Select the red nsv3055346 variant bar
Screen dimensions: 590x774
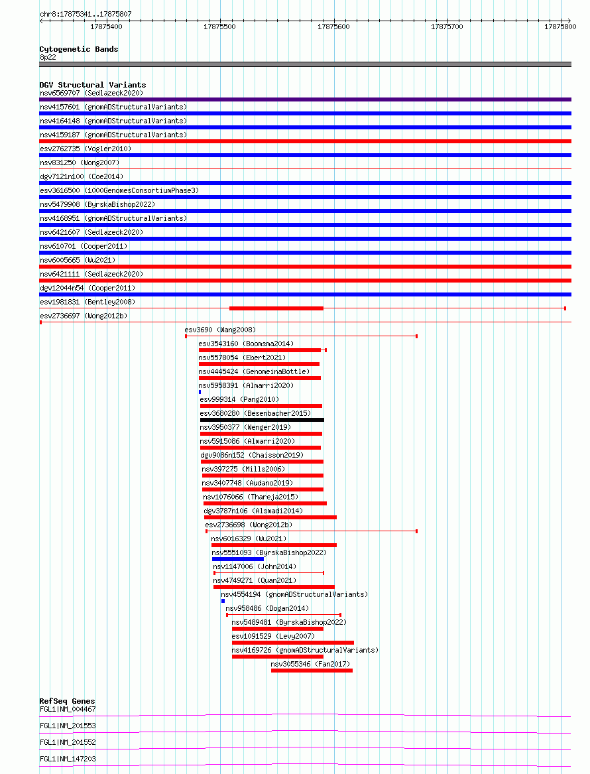pos(312,671)
